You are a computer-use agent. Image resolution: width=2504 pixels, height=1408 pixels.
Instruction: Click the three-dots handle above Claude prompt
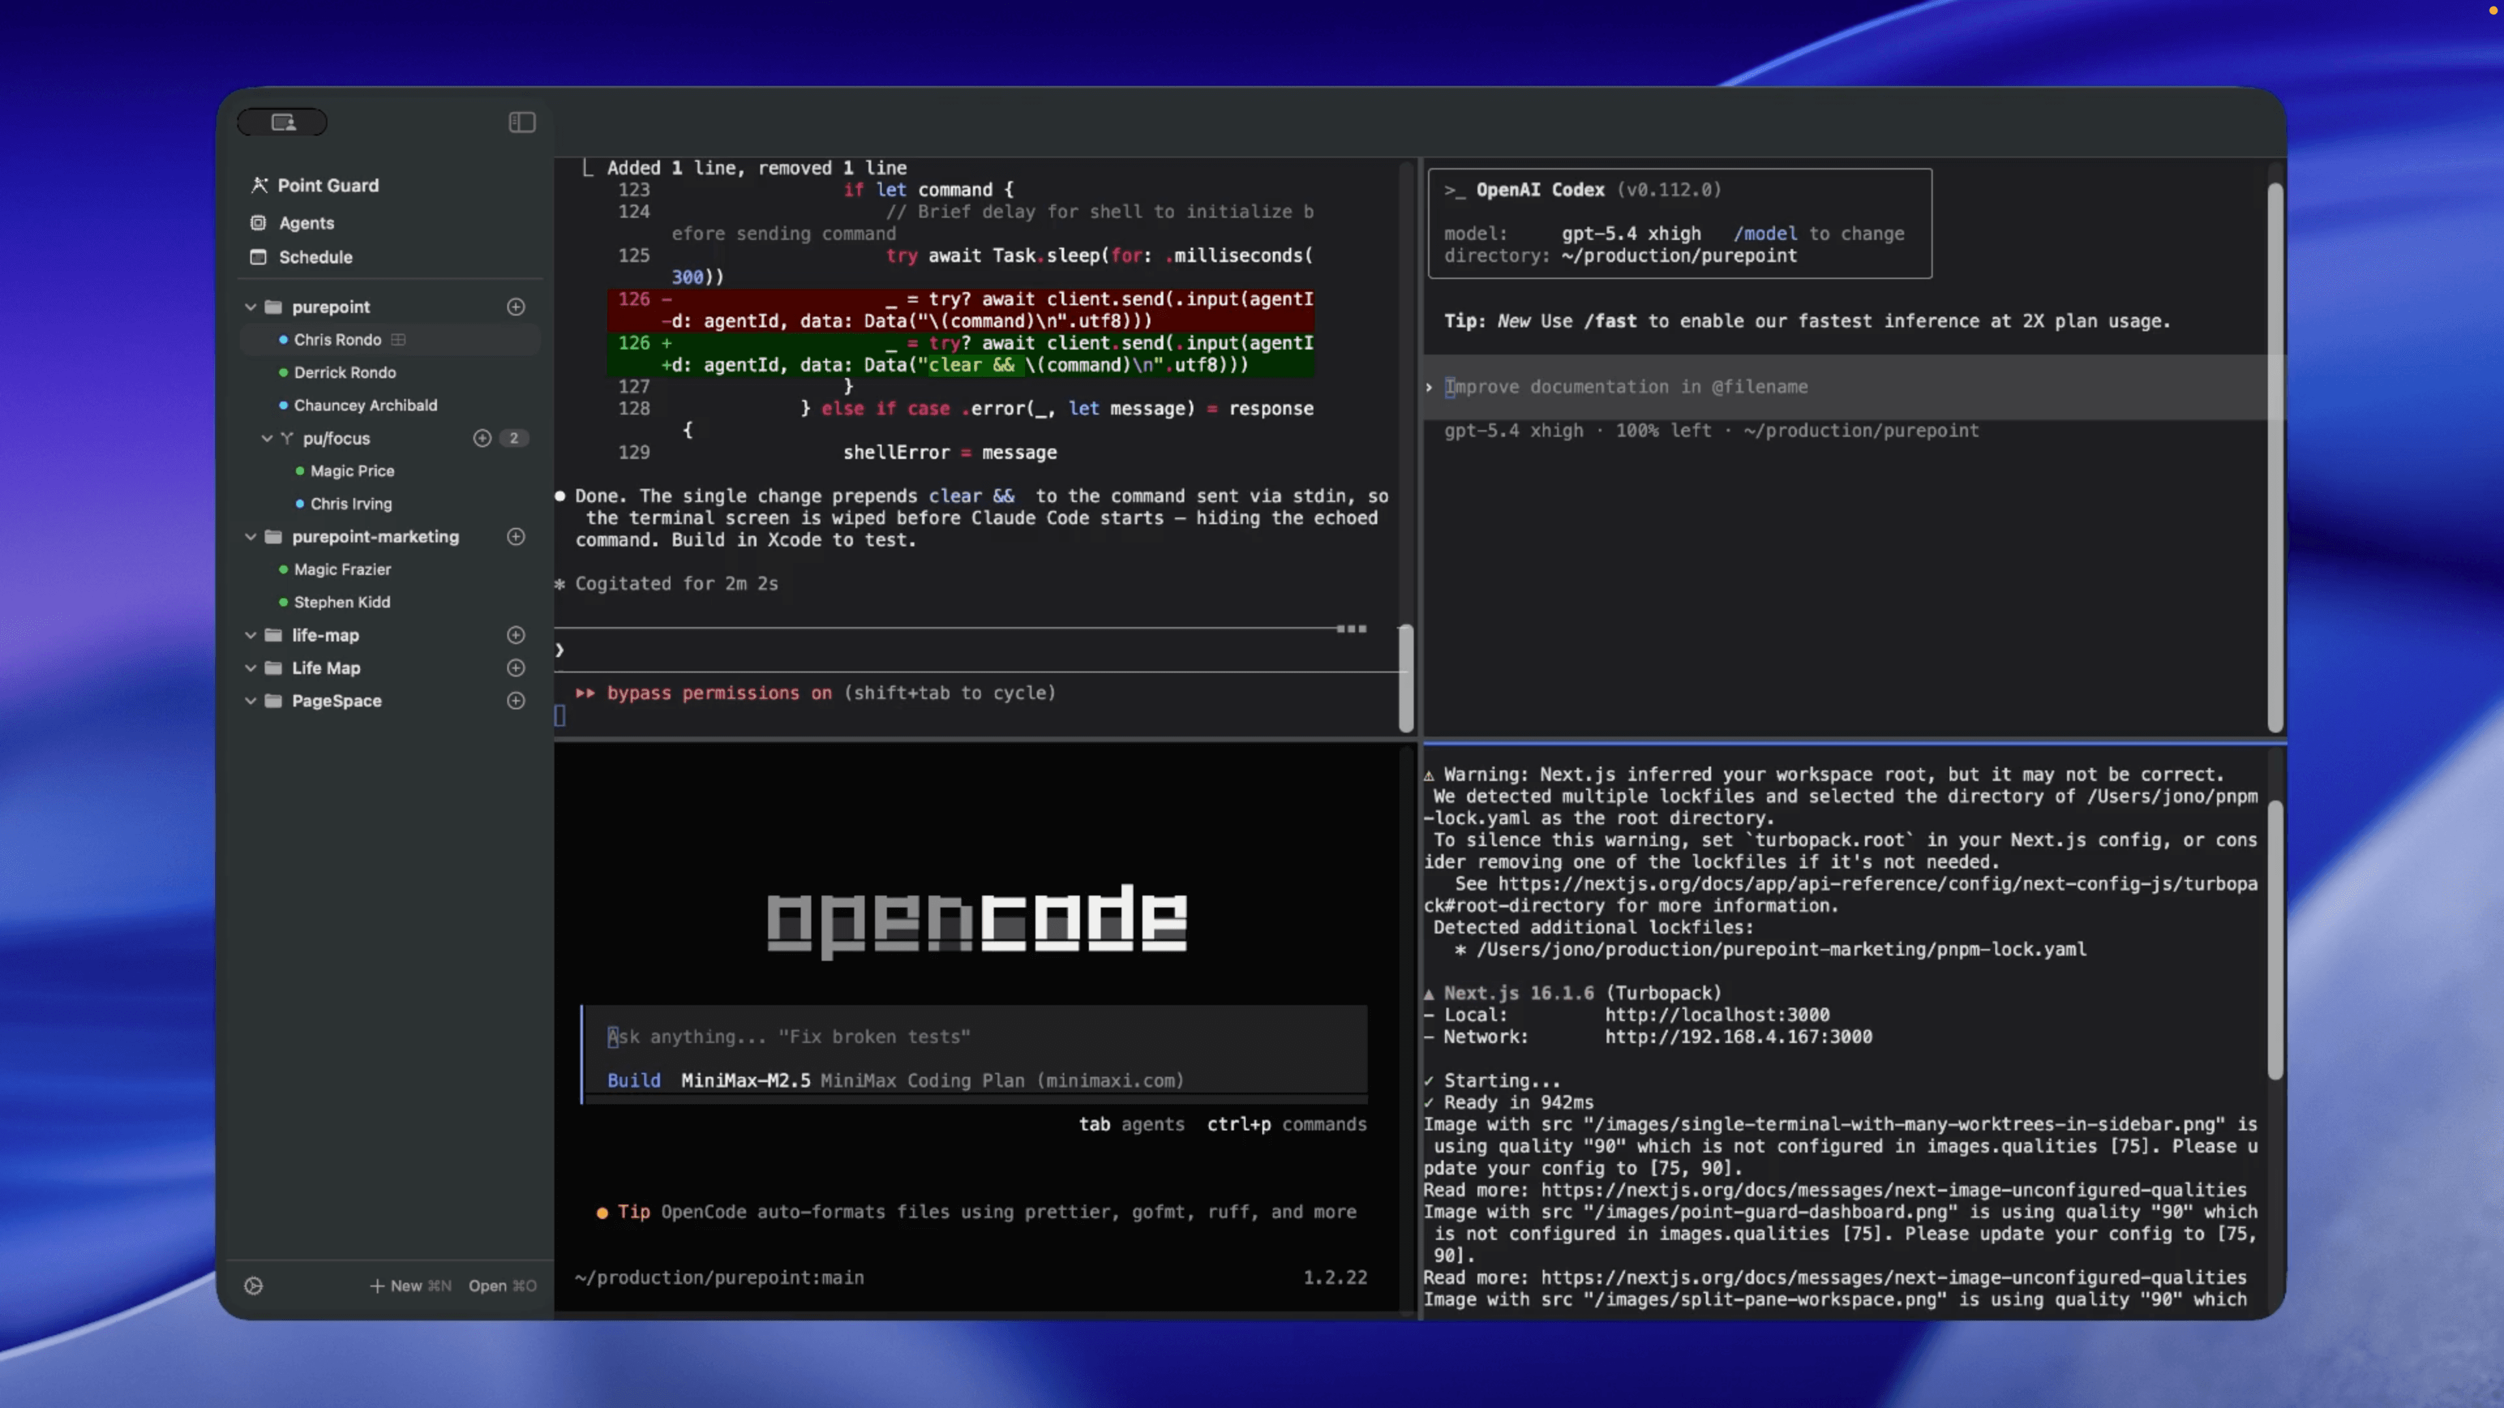click(1351, 628)
